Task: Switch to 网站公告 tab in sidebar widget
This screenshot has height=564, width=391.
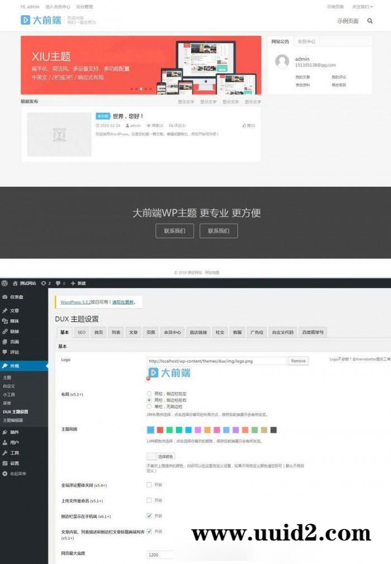Action: click(280, 42)
